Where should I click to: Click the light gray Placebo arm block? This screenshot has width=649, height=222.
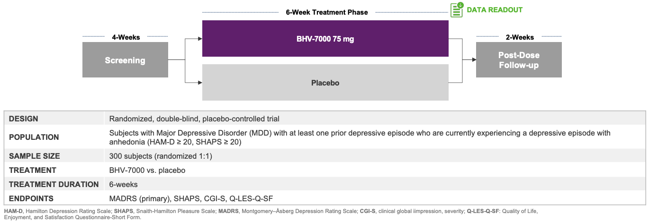coord(325,83)
